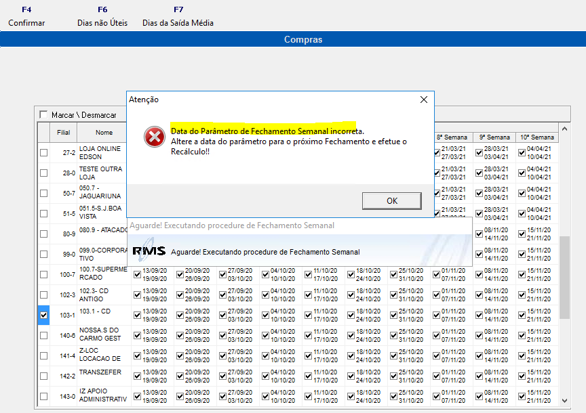This screenshot has width=586, height=413.
Task: Uncheck 27/09/20 week for filial 102-3 CD ANTIGO
Action: [x=222, y=295]
